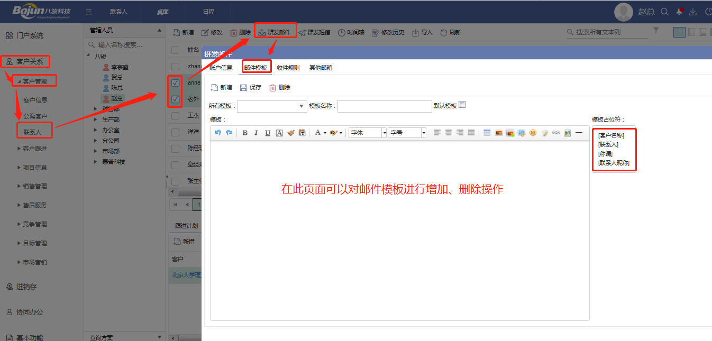
Task: Open notifications bell in top header
Action: (679, 12)
